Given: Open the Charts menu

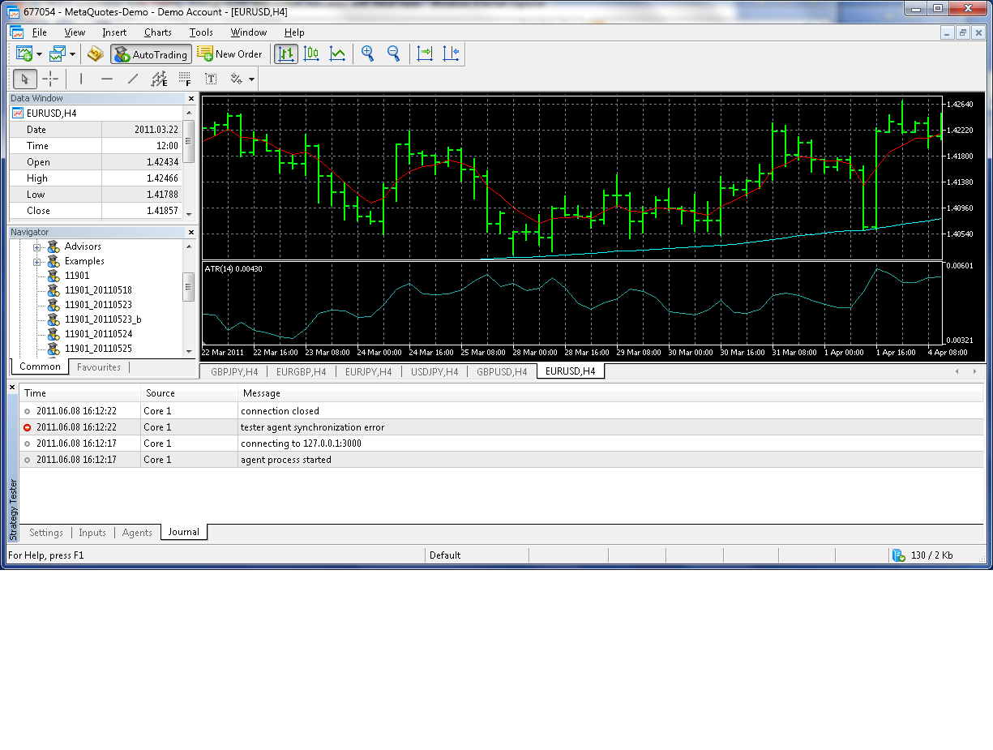Looking at the screenshot, I should (x=158, y=32).
